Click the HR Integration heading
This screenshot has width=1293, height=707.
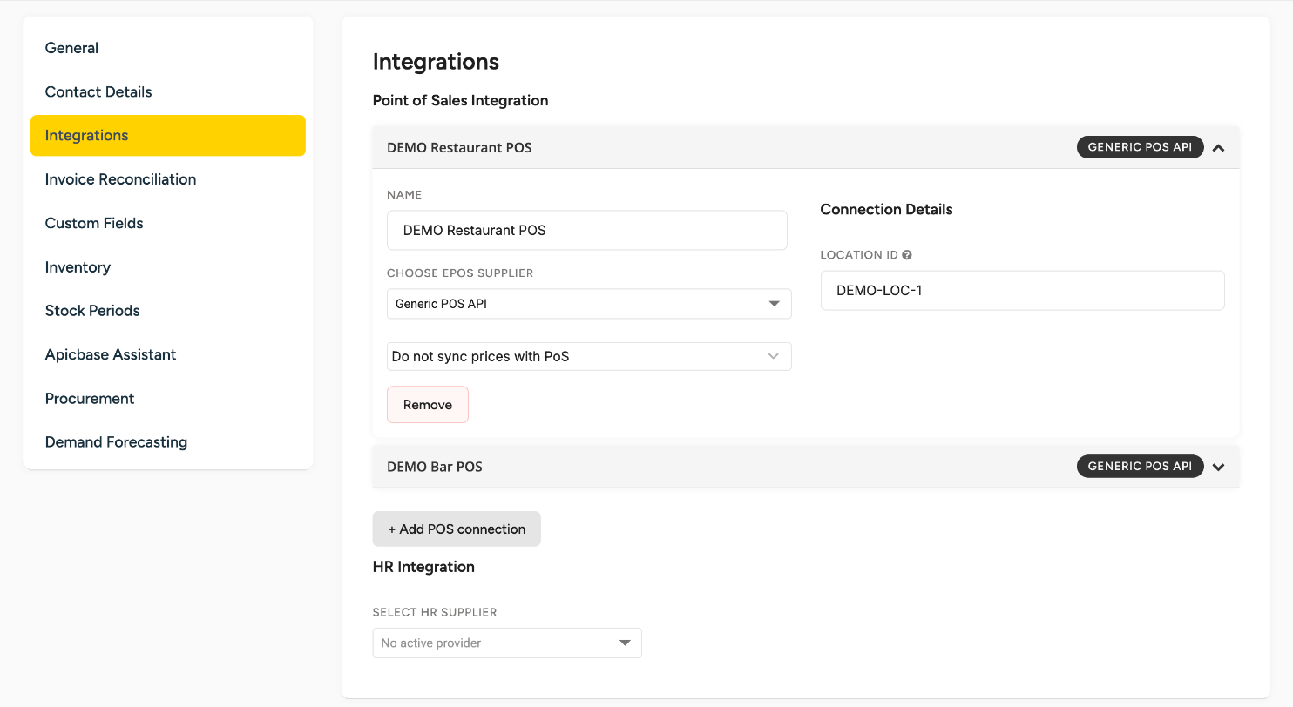point(423,567)
